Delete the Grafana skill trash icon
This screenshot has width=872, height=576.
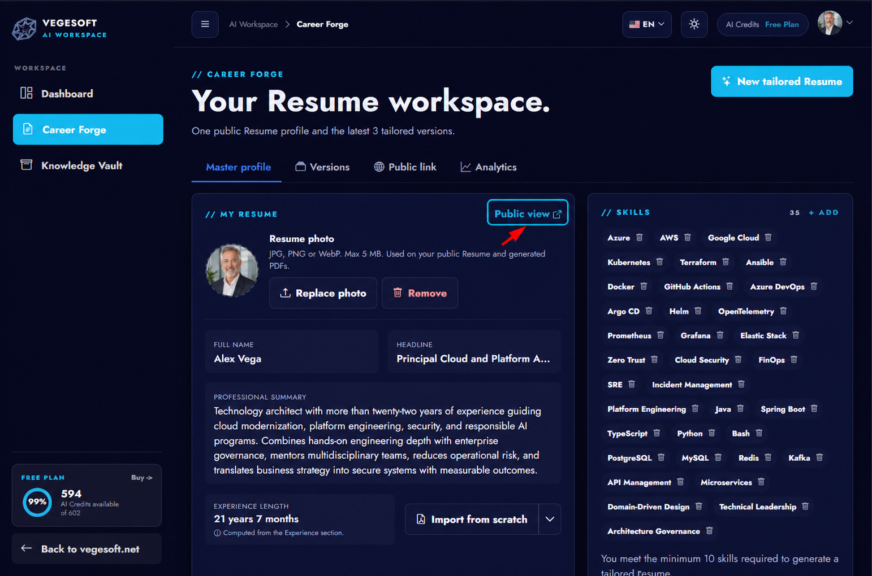coord(720,335)
